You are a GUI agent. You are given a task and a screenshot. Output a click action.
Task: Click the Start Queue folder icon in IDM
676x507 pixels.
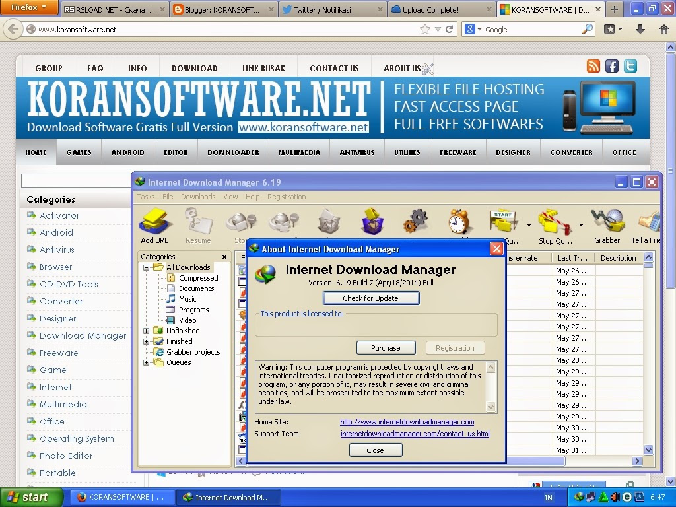[x=504, y=222]
